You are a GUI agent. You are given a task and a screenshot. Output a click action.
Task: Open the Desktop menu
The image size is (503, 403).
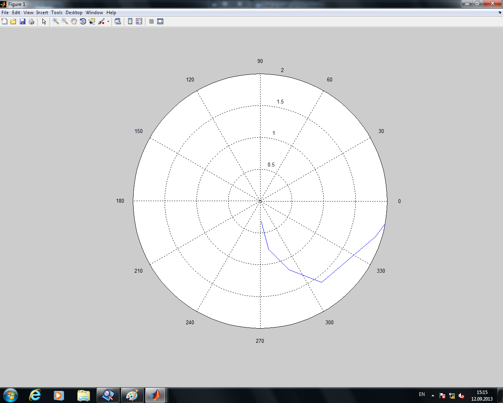point(74,13)
